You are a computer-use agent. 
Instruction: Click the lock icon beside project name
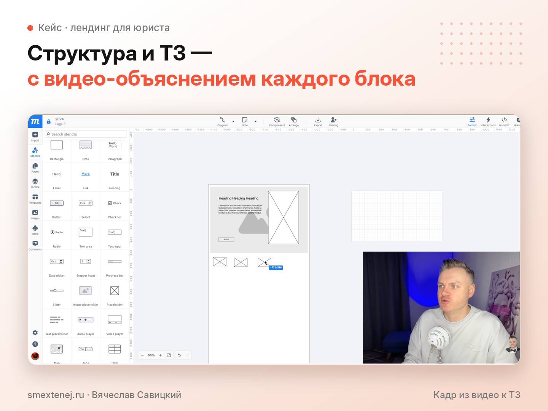(49, 122)
